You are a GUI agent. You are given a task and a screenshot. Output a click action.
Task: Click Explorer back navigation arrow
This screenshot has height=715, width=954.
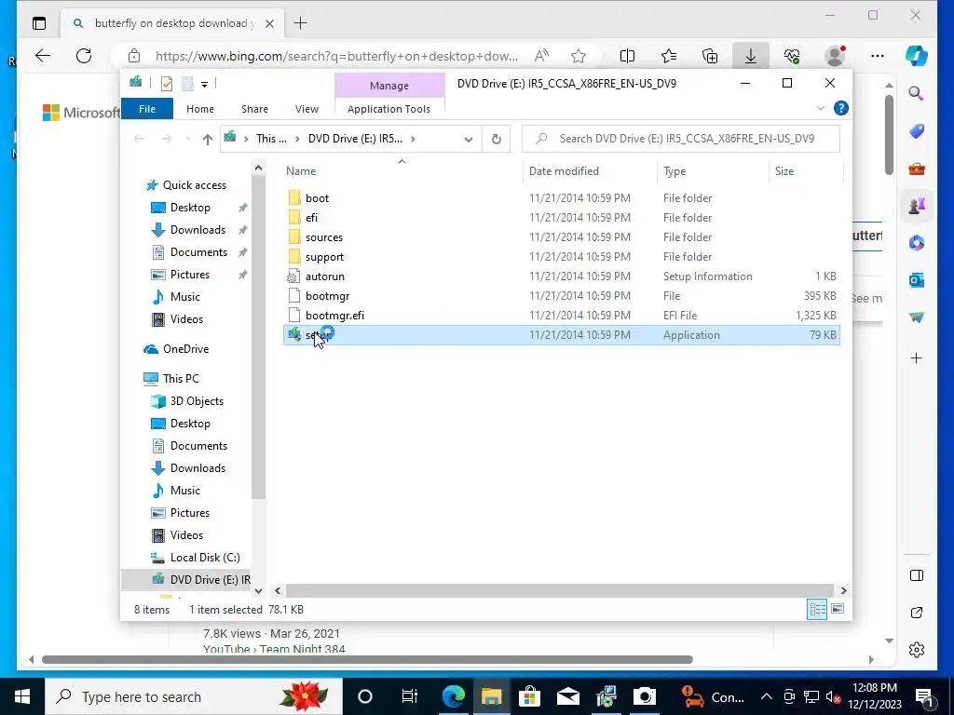coord(139,140)
